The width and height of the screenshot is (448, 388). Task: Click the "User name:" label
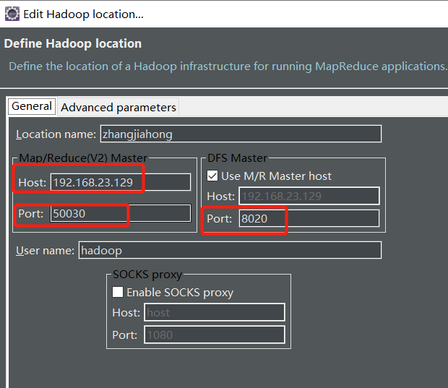coord(45,250)
